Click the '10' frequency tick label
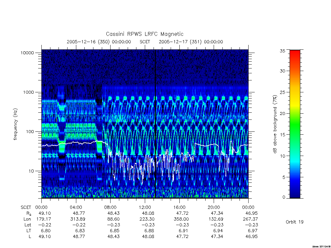The image size is (331, 248). pos(31,171)
